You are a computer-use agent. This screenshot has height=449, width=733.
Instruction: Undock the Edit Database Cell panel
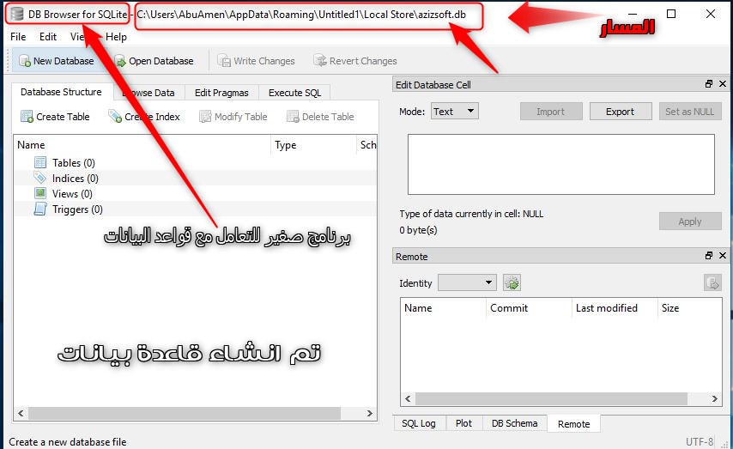709,85
